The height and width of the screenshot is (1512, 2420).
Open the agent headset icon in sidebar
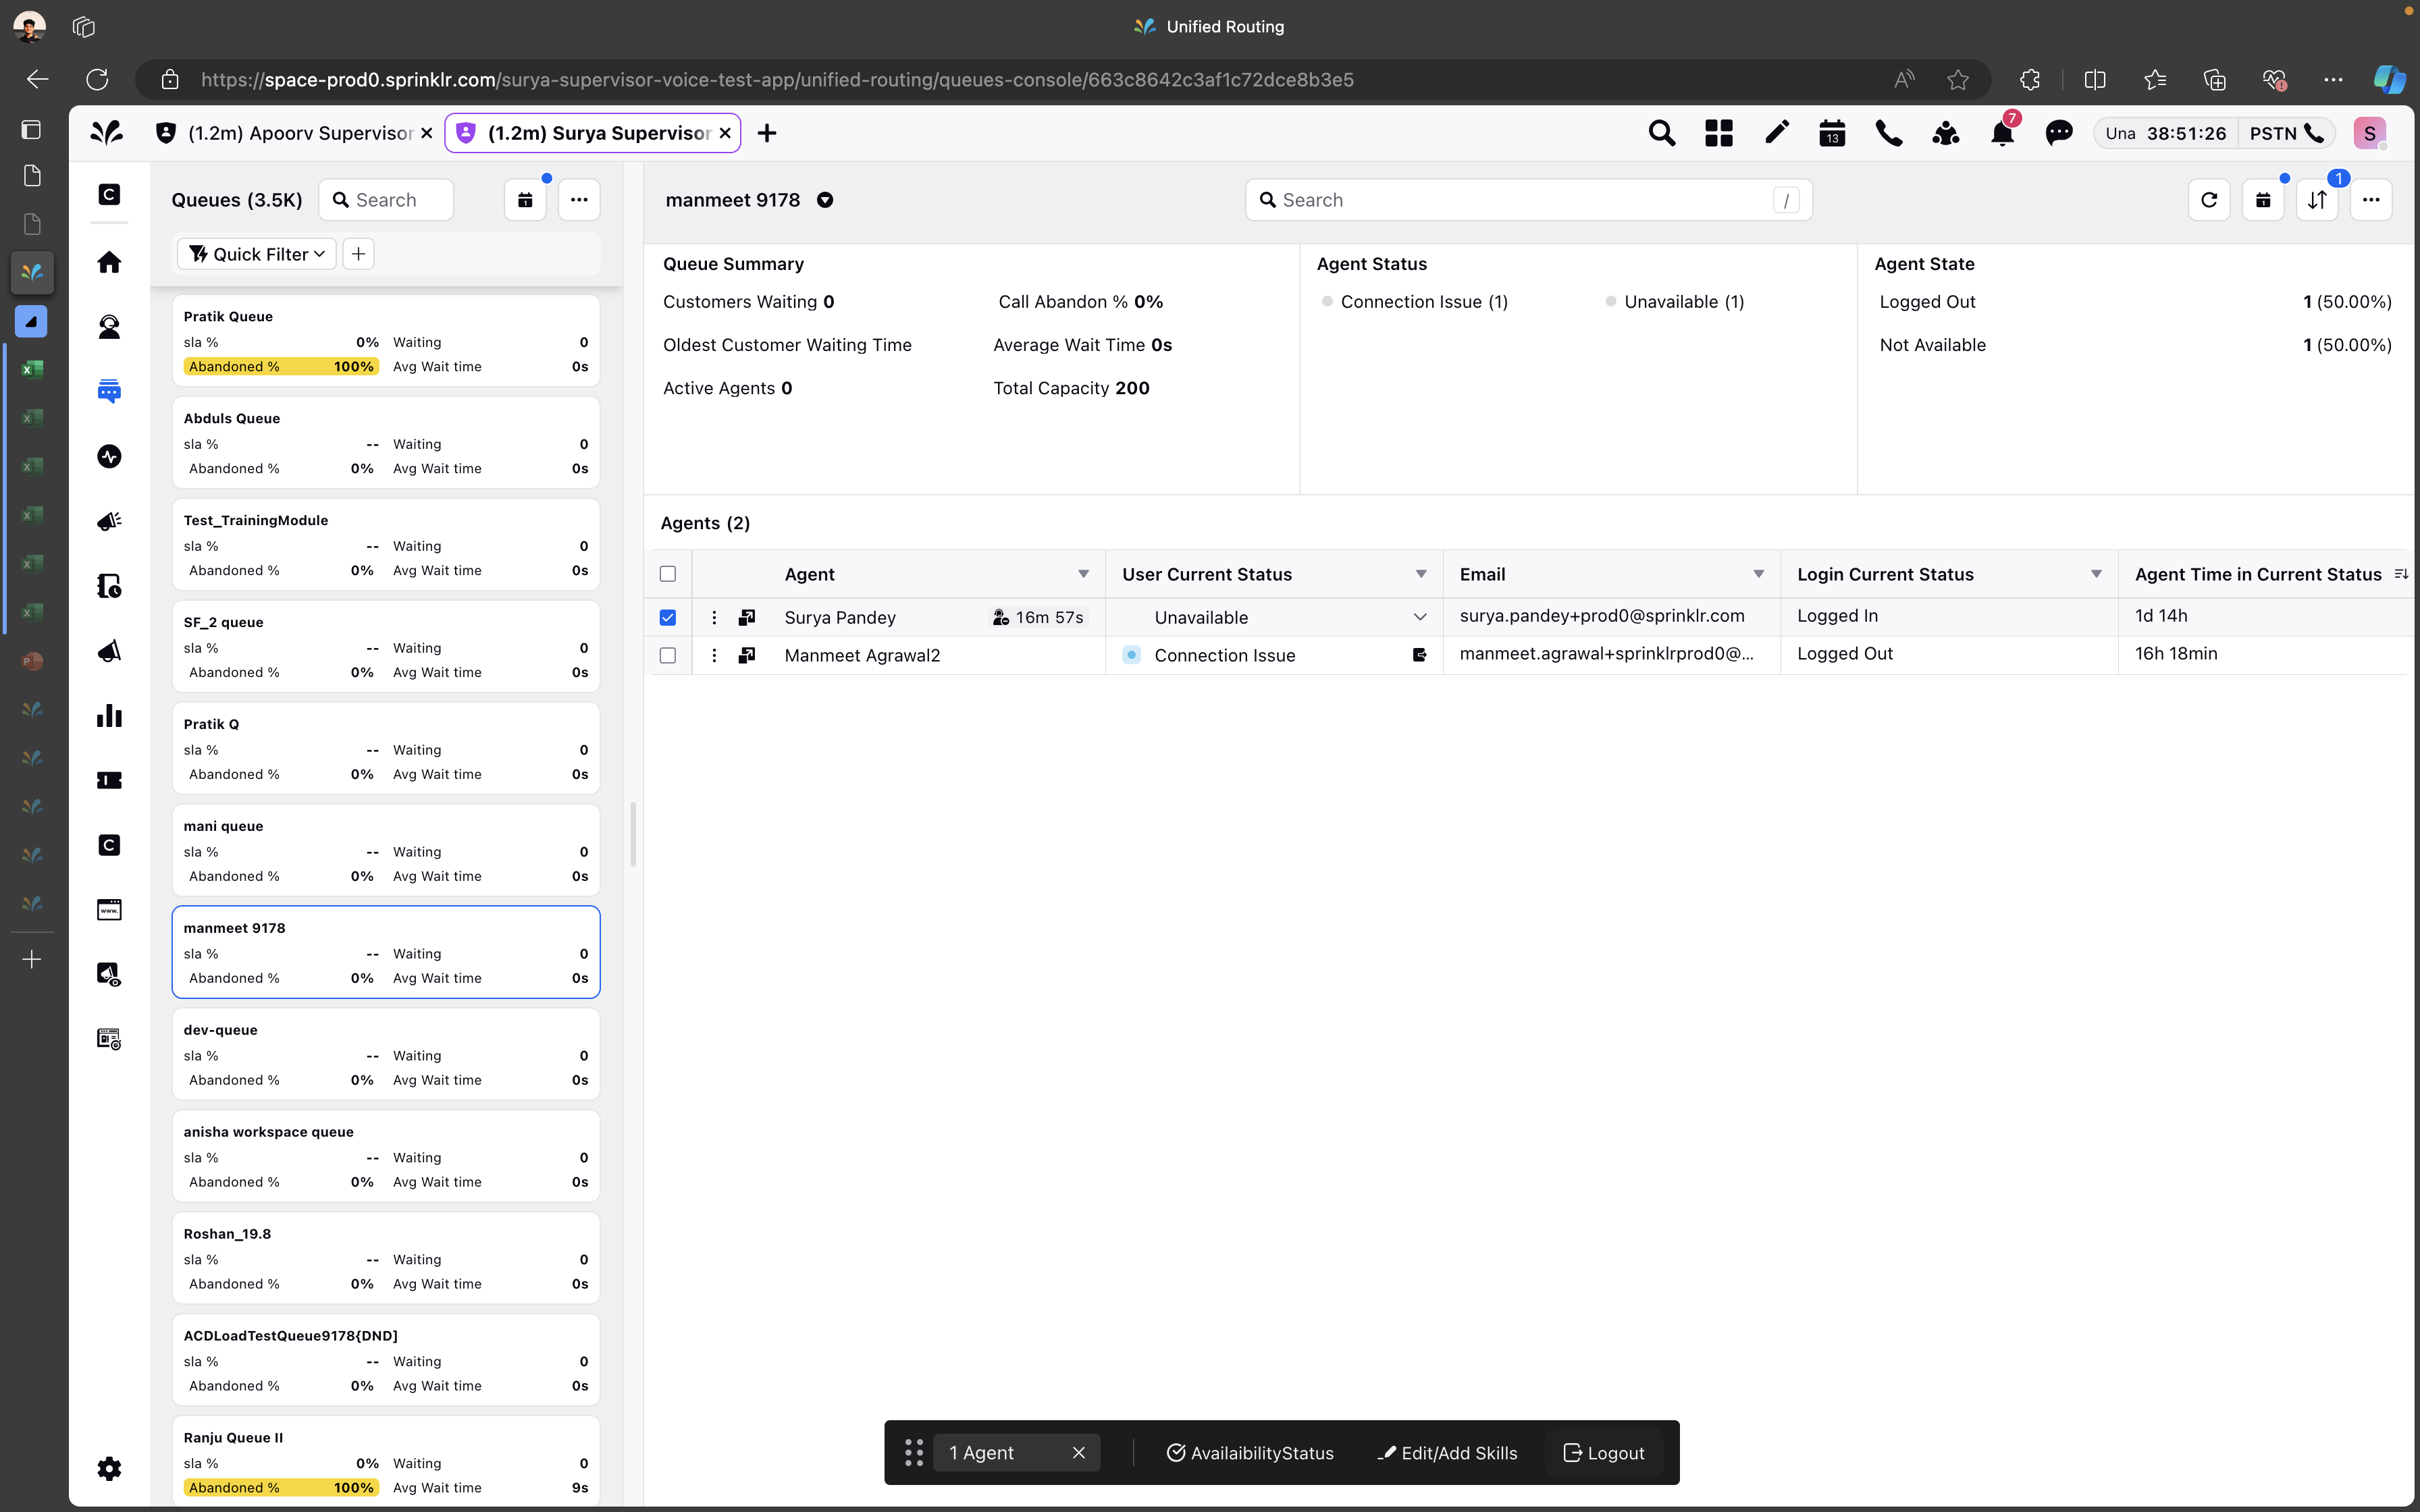[109, 327]
